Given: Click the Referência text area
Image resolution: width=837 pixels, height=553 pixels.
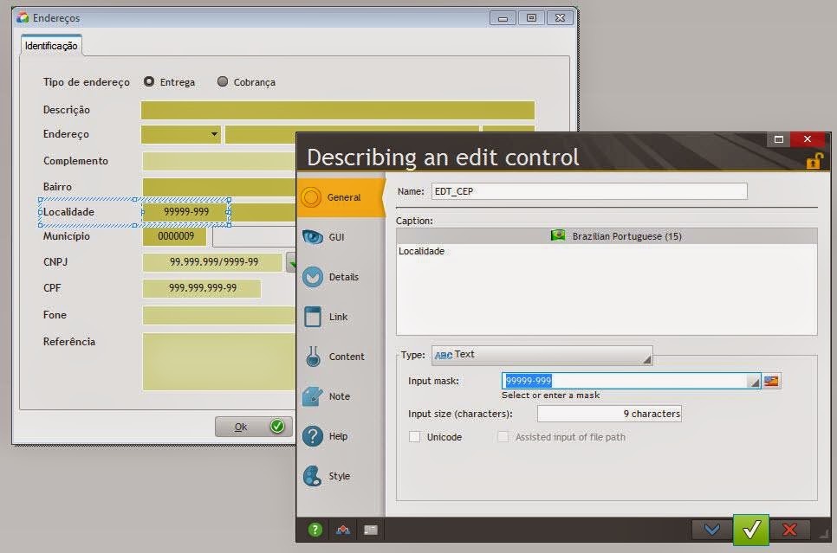Looking at the screenshot, I should pyautogui.click(x=219, y=362).
